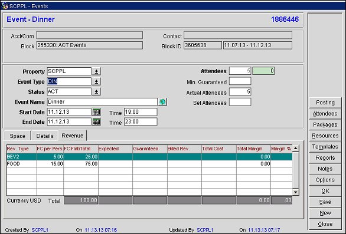The image size is (346, 234).
Task: Open the Attendees button in sidebar
Action: coord(325,114)
